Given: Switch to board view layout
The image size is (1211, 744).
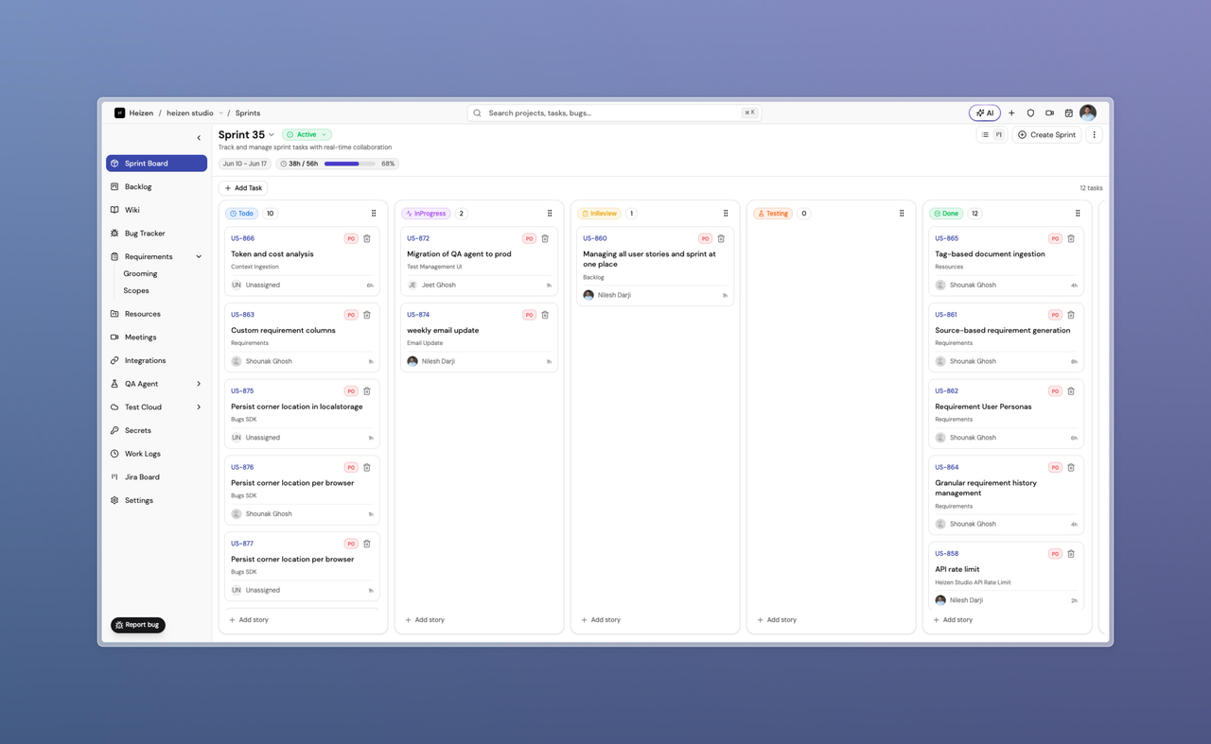Looking at the screenshot, I should (x=998, y=135).
